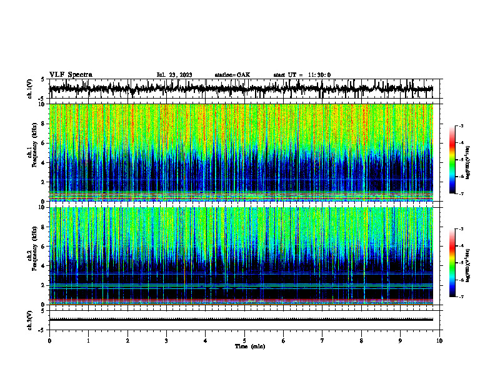Click time axis tick label "5"
The width and height of the screenshot is (495, 382).
tap(244, 341)
